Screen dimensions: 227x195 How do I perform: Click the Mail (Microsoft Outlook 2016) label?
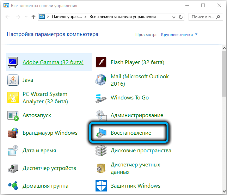click(140, 80)
